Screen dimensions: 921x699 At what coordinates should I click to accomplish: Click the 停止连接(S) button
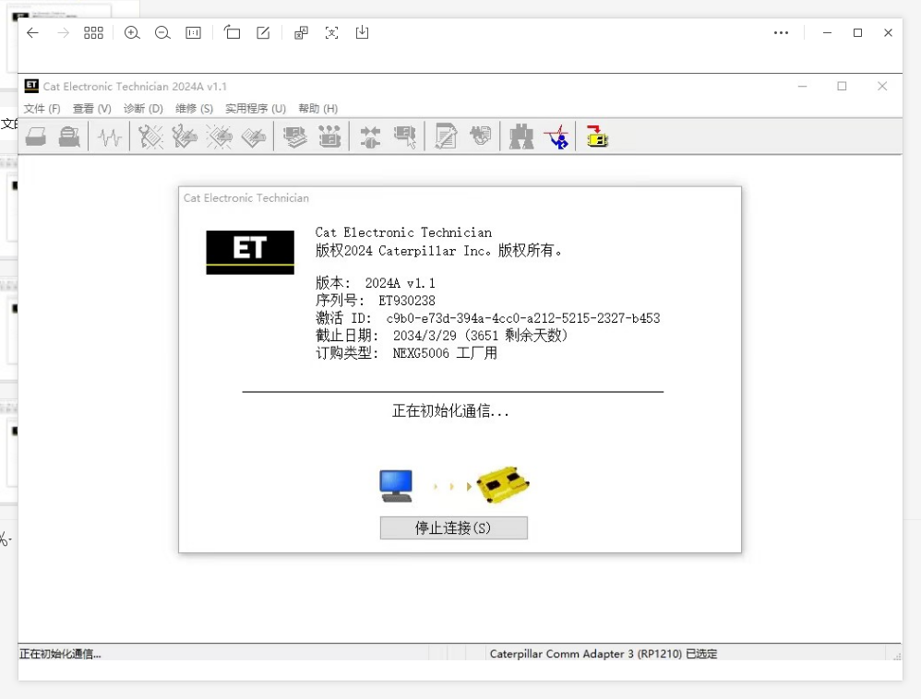click(453, 527)
